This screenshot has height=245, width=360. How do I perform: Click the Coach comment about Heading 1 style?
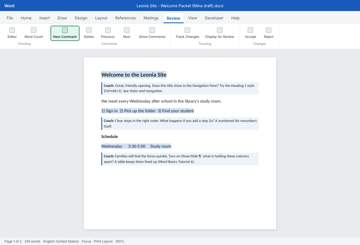[180, 88]
